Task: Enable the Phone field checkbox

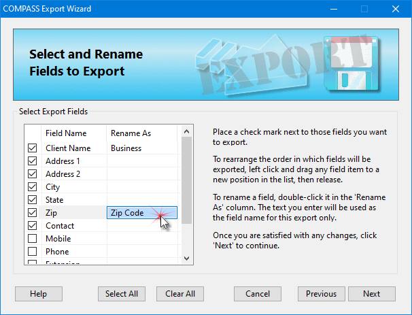Action: click(x=33, y=251)
